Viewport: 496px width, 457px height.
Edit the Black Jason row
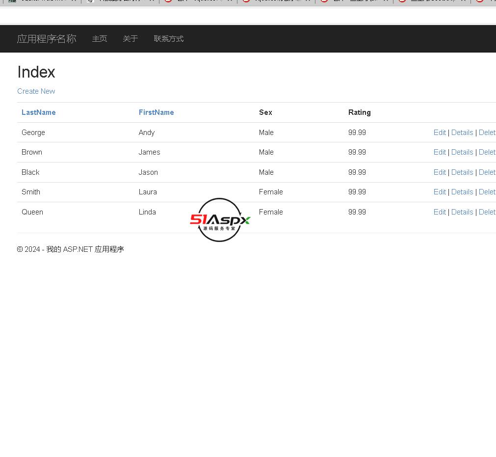pyautogui.click(x=440, y=172)
